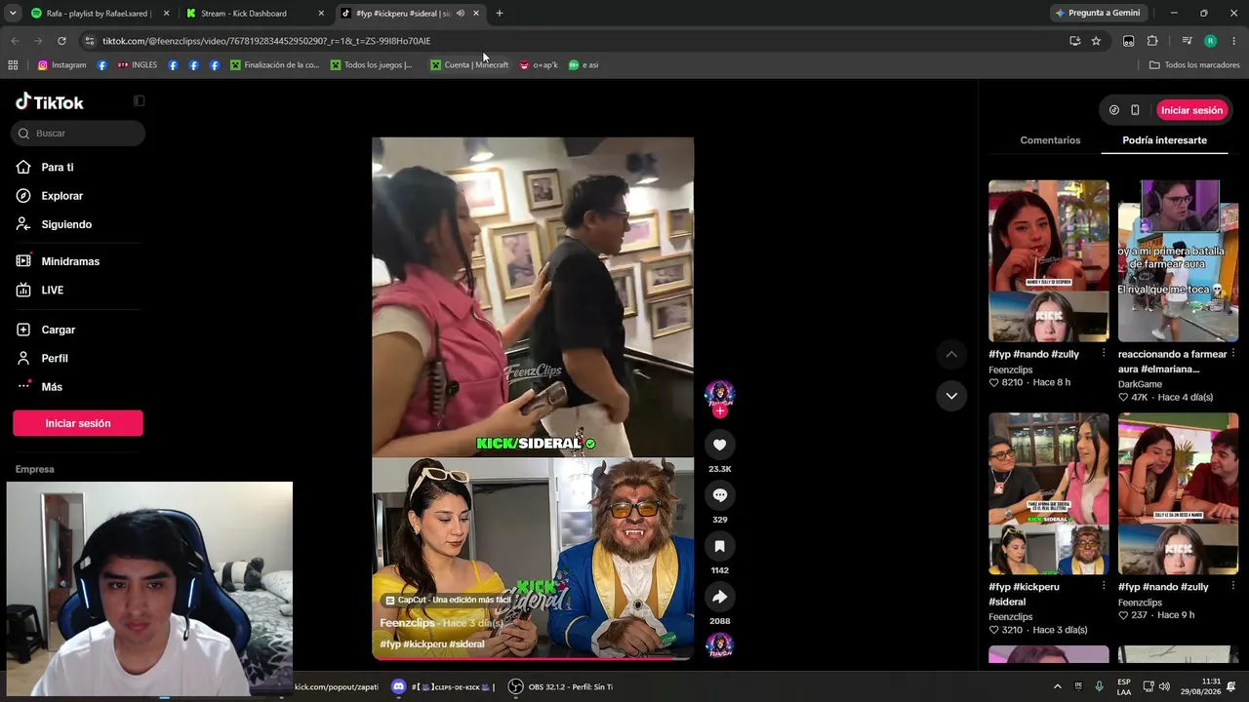Open the Chrome profile avatar R

click(x=1211, y=41)
